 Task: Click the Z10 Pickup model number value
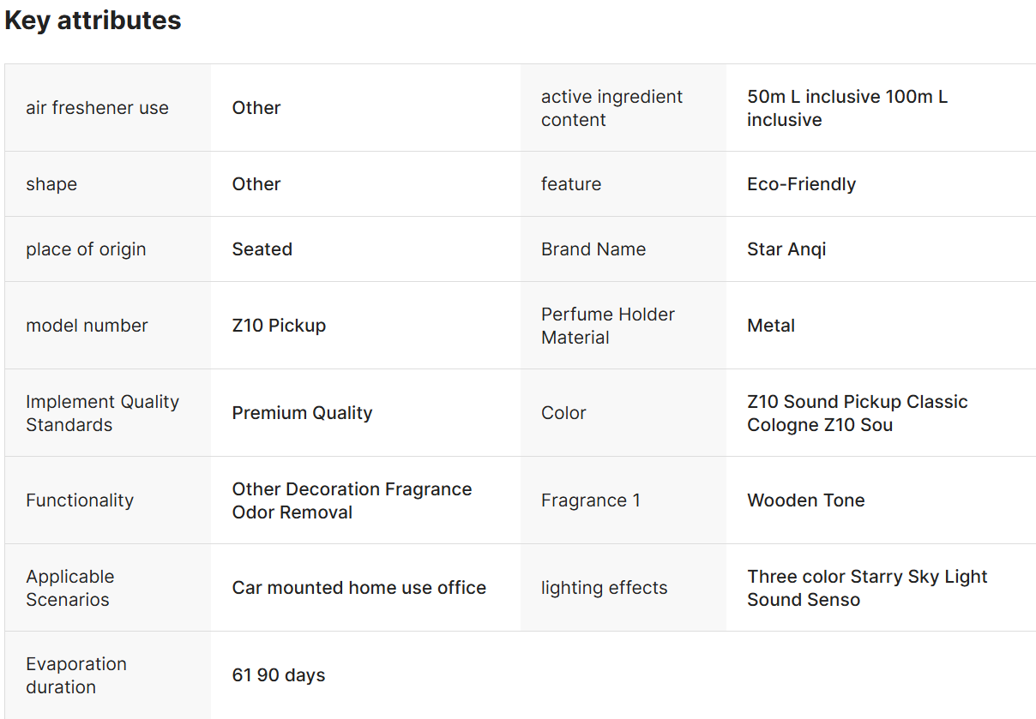tap(279, 326)
